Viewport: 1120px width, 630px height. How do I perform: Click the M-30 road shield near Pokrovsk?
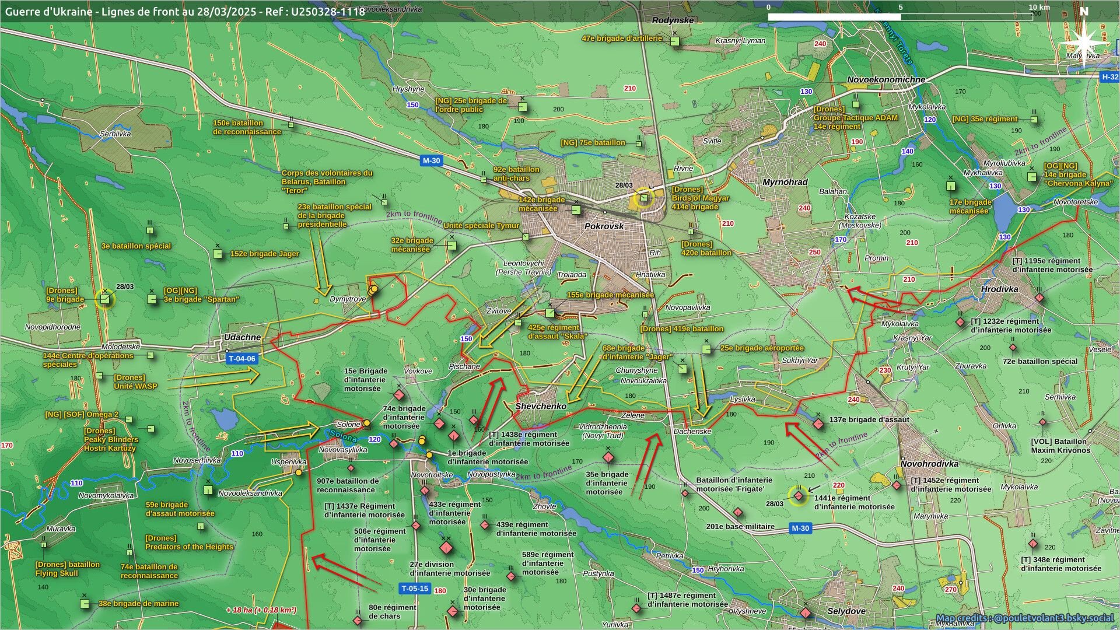(431, 161)
